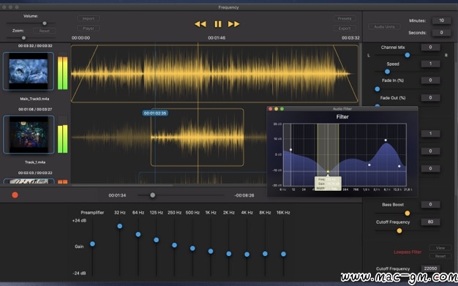
Task: Click the fast-forward playback button
Action: point(233,24)
